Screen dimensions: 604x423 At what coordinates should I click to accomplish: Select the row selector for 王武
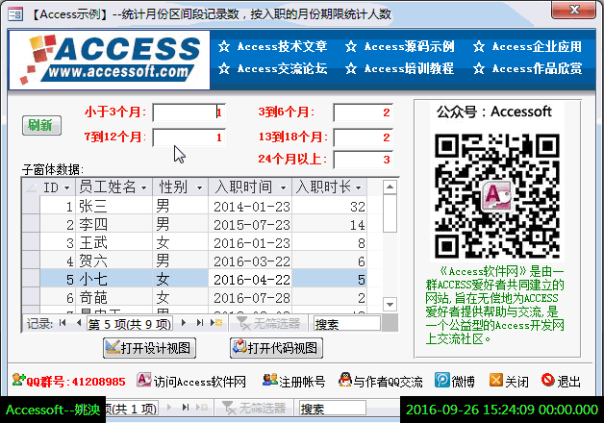click(31, 242)
